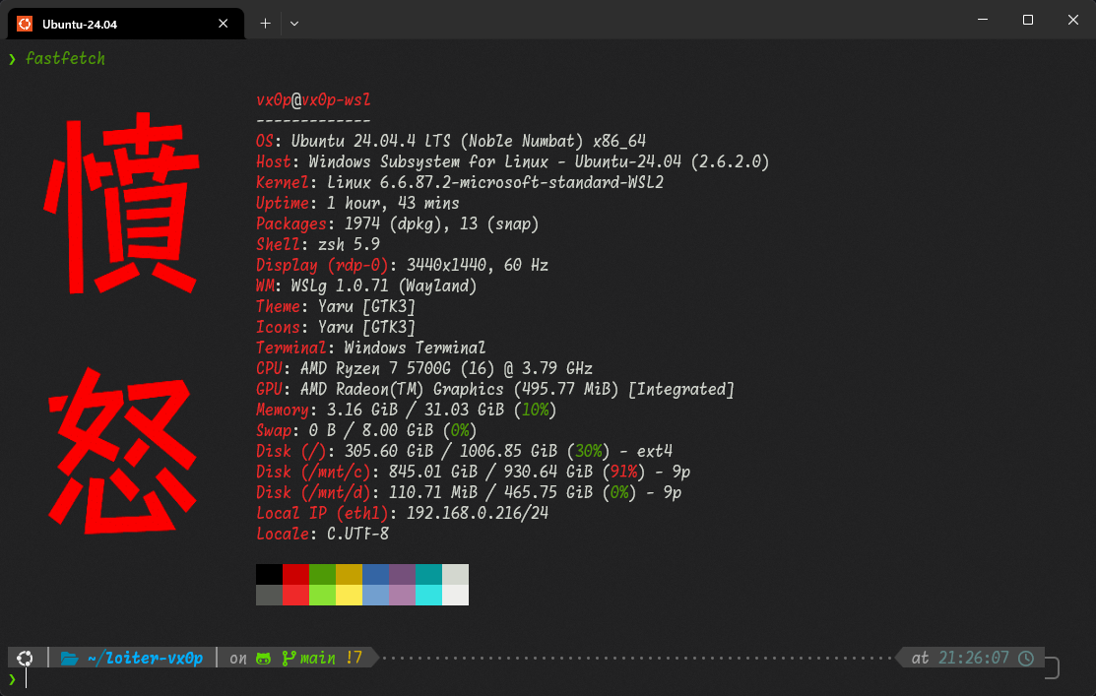
Task: Click the bright cyan color swatch
Action: click(x=428, y=595)
